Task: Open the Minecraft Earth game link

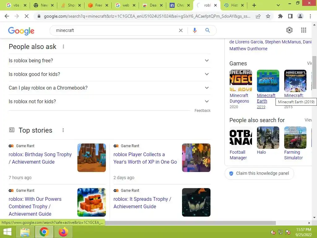Action: (266, 98)
